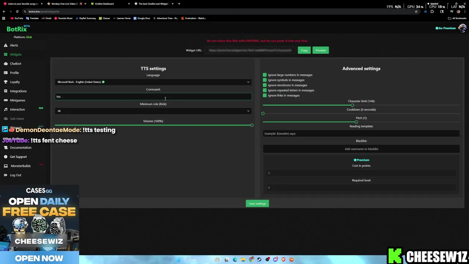
Task: Expand the Language dropdown (Microsoft Mark)
Action: (153, 82)
